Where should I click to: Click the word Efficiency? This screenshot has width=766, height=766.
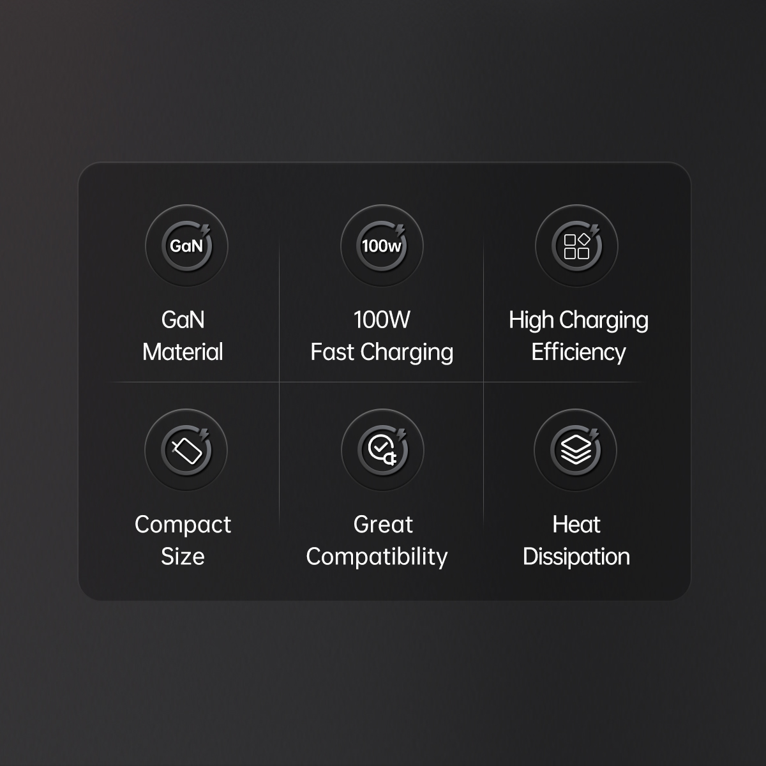tap(578, 352)
